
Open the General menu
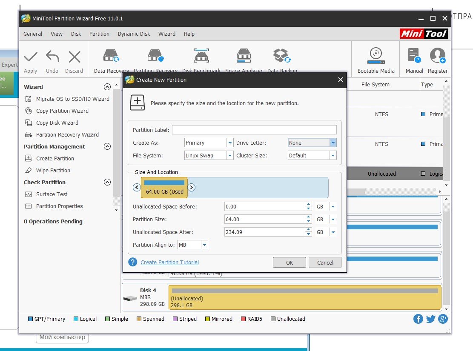(33, 34)
